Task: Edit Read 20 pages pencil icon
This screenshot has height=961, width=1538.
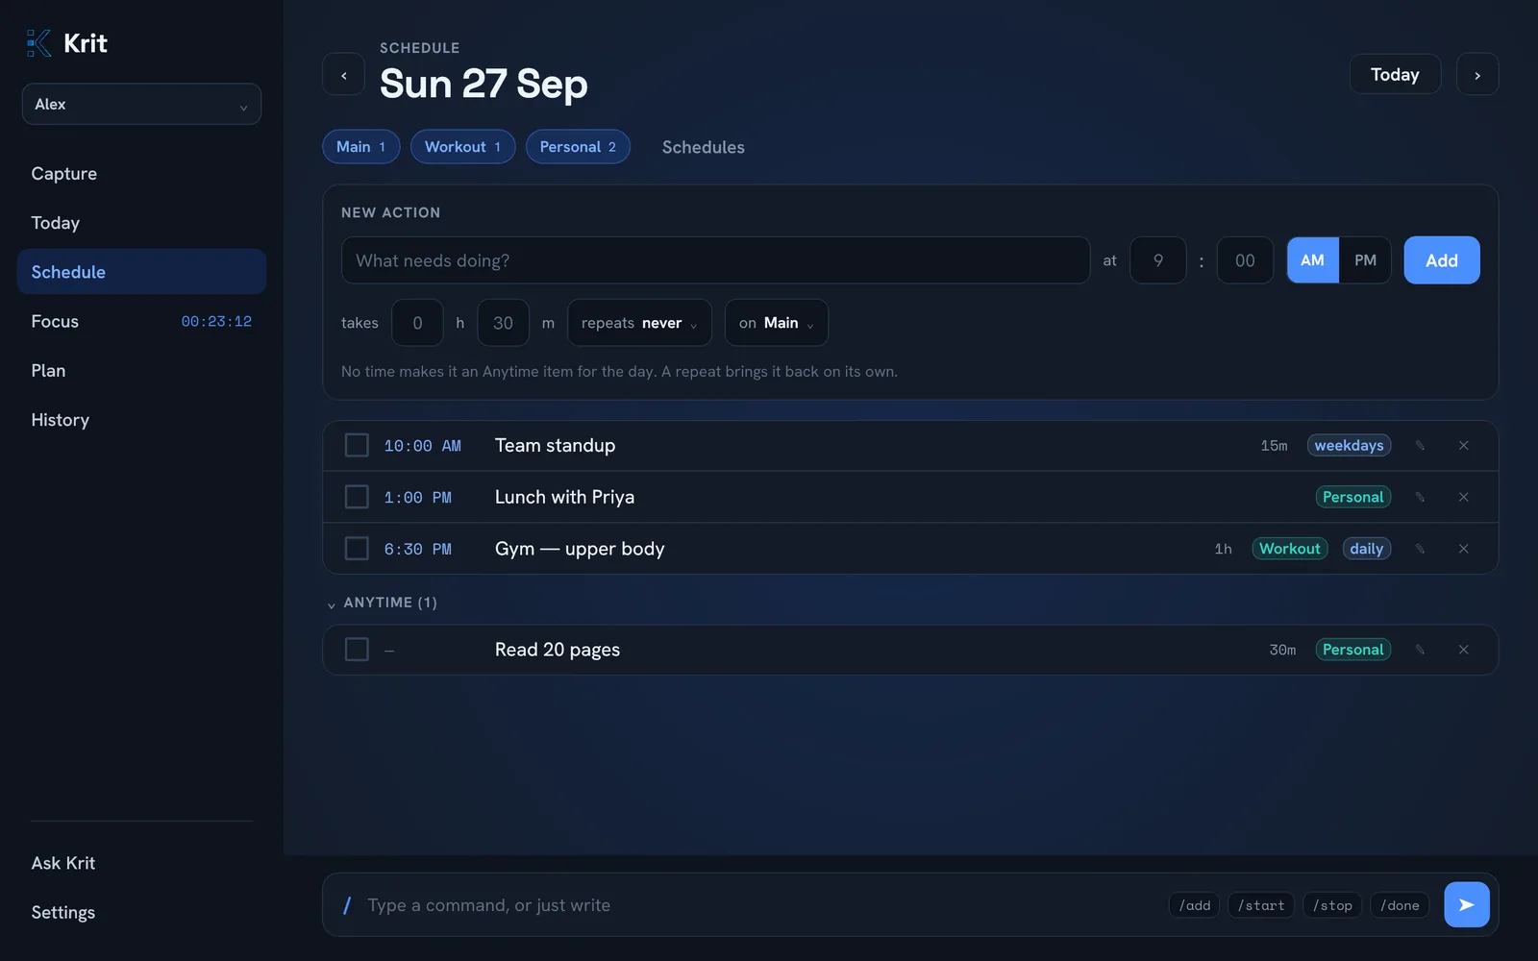Action: pyautogui.click(x=1420, y=651)
